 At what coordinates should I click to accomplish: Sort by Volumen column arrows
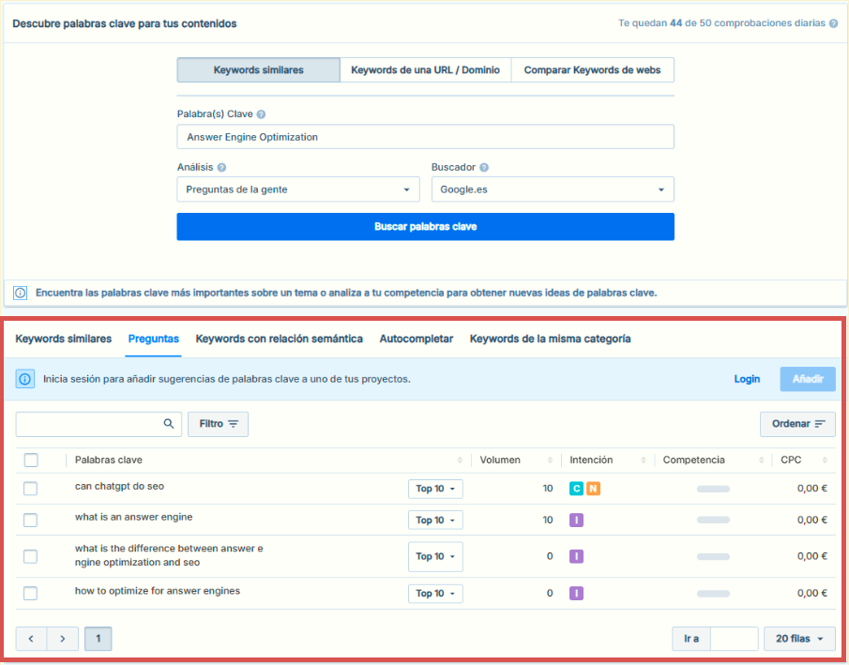point(550,460)
